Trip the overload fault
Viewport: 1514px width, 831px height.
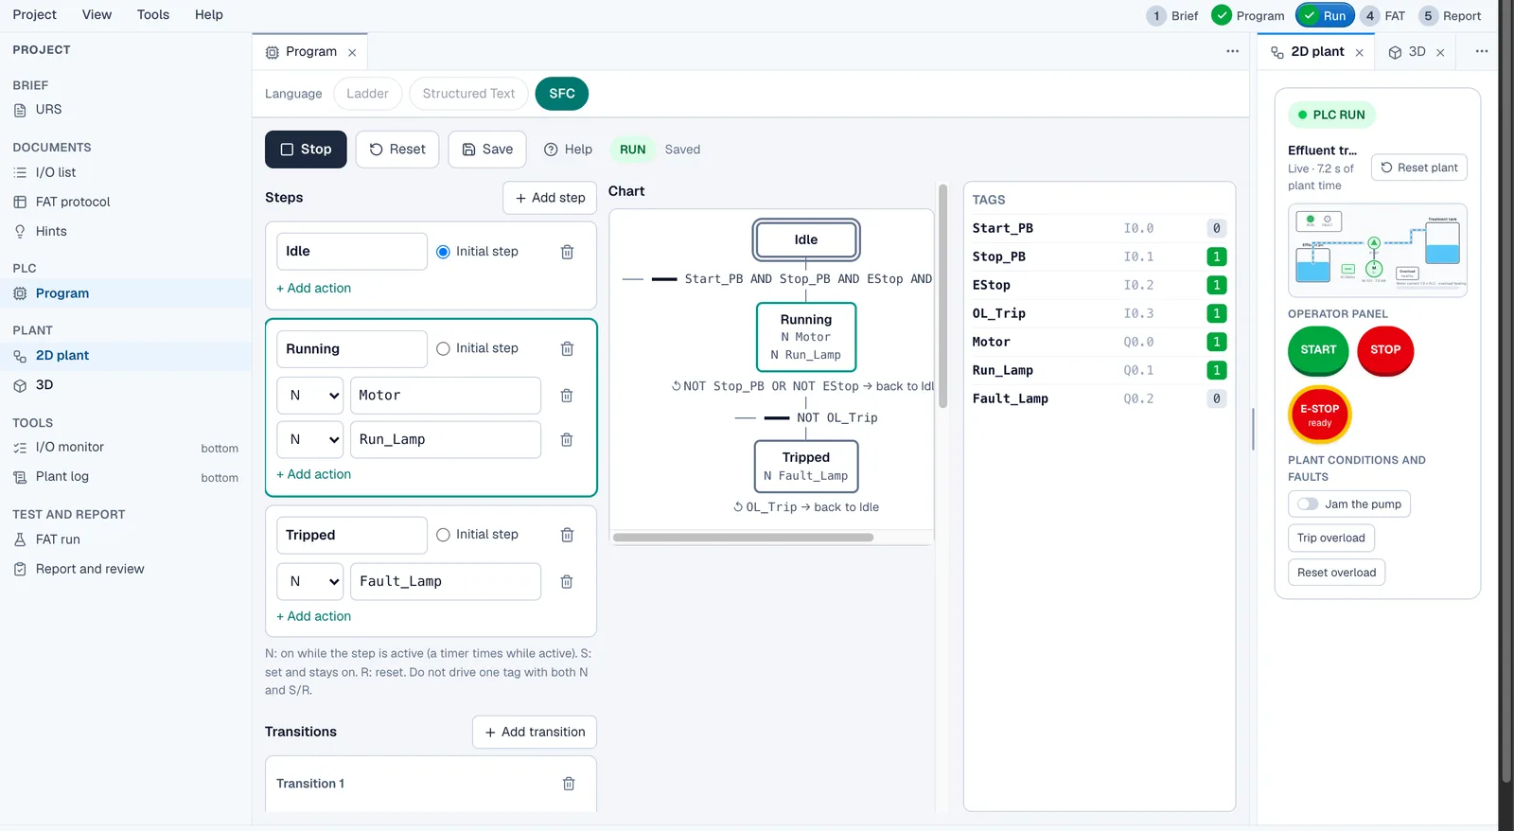click(1330, 539)
